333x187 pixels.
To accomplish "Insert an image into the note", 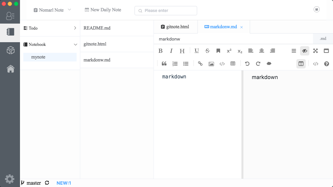I will [211, 64].
